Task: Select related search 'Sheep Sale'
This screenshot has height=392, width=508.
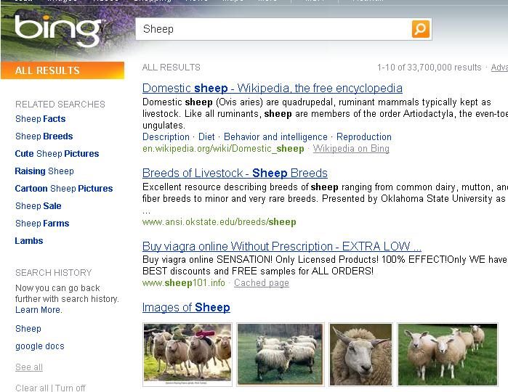Action: point(39,206)
